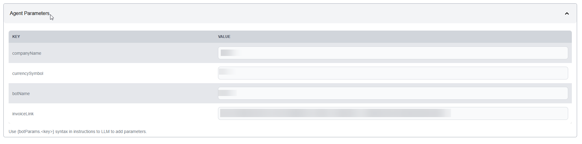
Task: Focus the currencySymbol value input field
Action: point(393,73)
